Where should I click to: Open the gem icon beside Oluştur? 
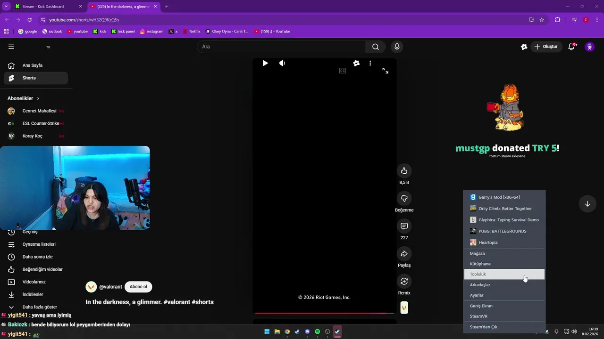coord(524,47)
